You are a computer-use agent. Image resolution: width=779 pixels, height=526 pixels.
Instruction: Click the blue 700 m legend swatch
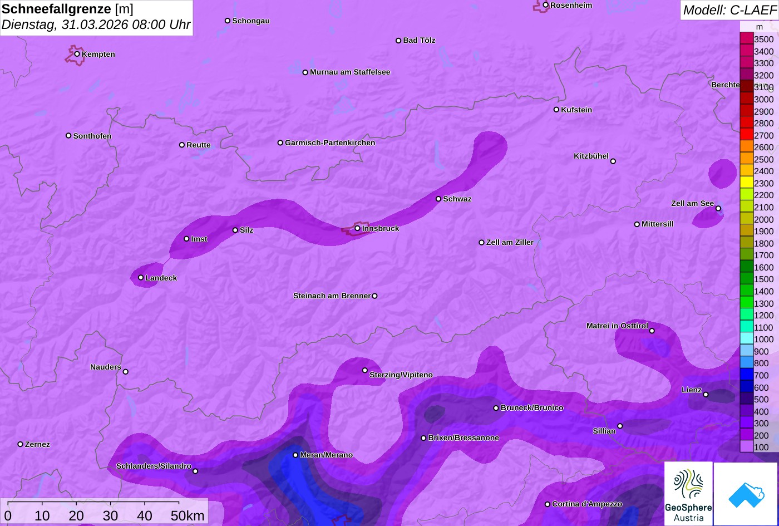coord(746,375)
